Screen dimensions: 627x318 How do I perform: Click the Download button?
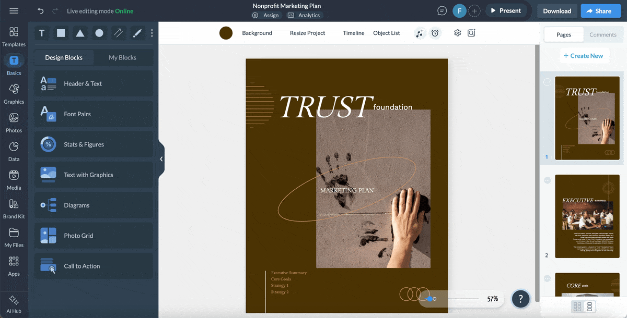(x=556, y=10)
